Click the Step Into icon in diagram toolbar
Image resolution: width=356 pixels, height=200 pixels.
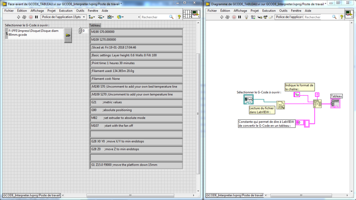click(260, 17)
